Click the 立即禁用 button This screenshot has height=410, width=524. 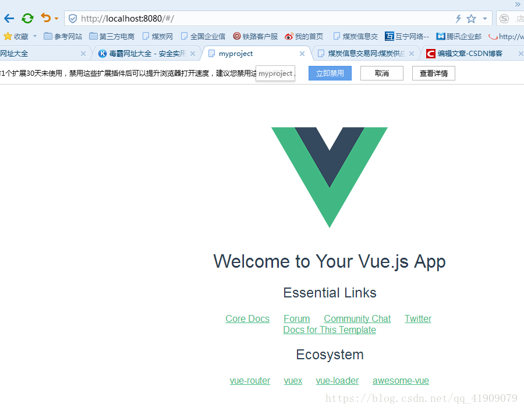[x=330, y=73]
